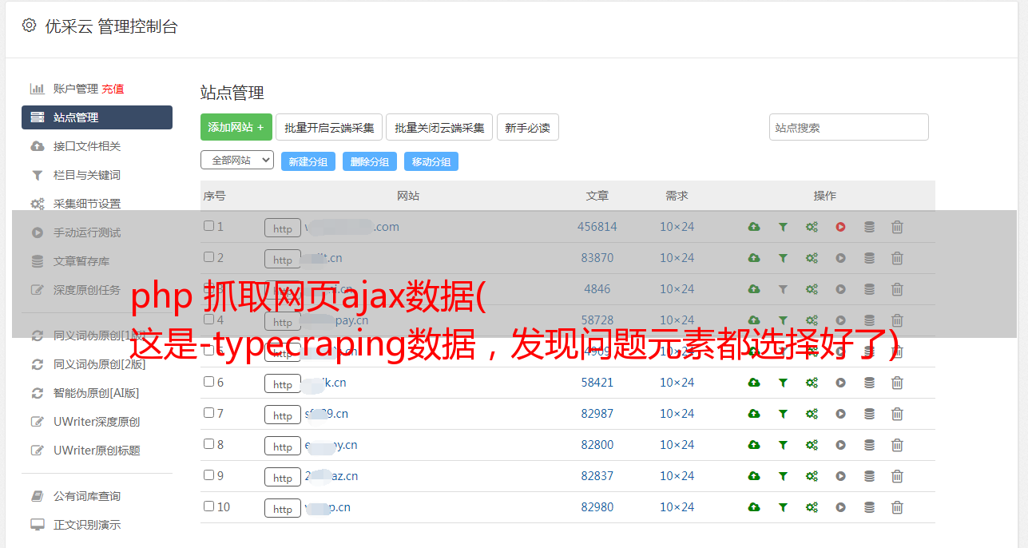Select the checkbox for site row 6

click(x=208, y=382)
